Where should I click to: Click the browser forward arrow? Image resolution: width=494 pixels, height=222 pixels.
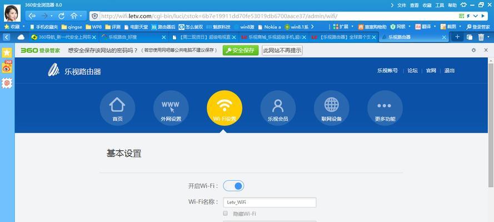tap(44, 16)
